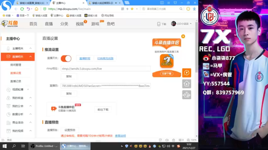The image size is (268, 150).
Task: Mute the third tab via speaker icon
Action: 116,3
